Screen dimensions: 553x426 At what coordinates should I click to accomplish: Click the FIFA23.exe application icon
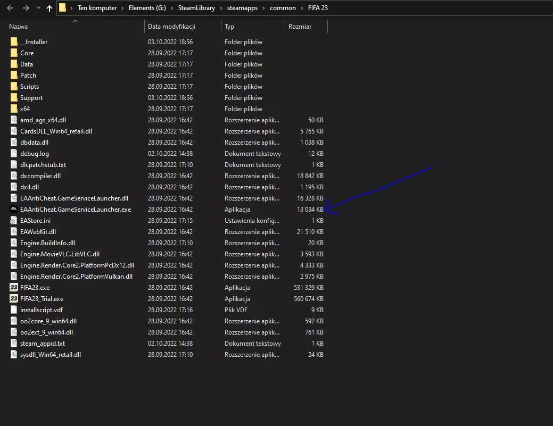point(14,288)
